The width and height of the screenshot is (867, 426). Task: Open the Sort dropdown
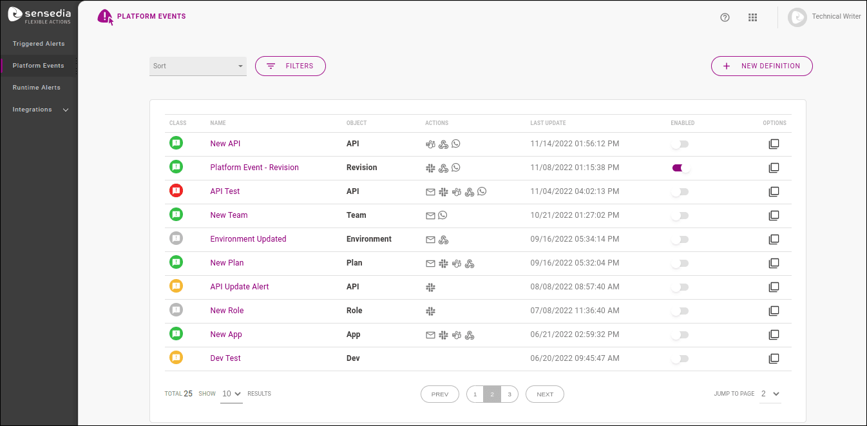coord(198,66)
